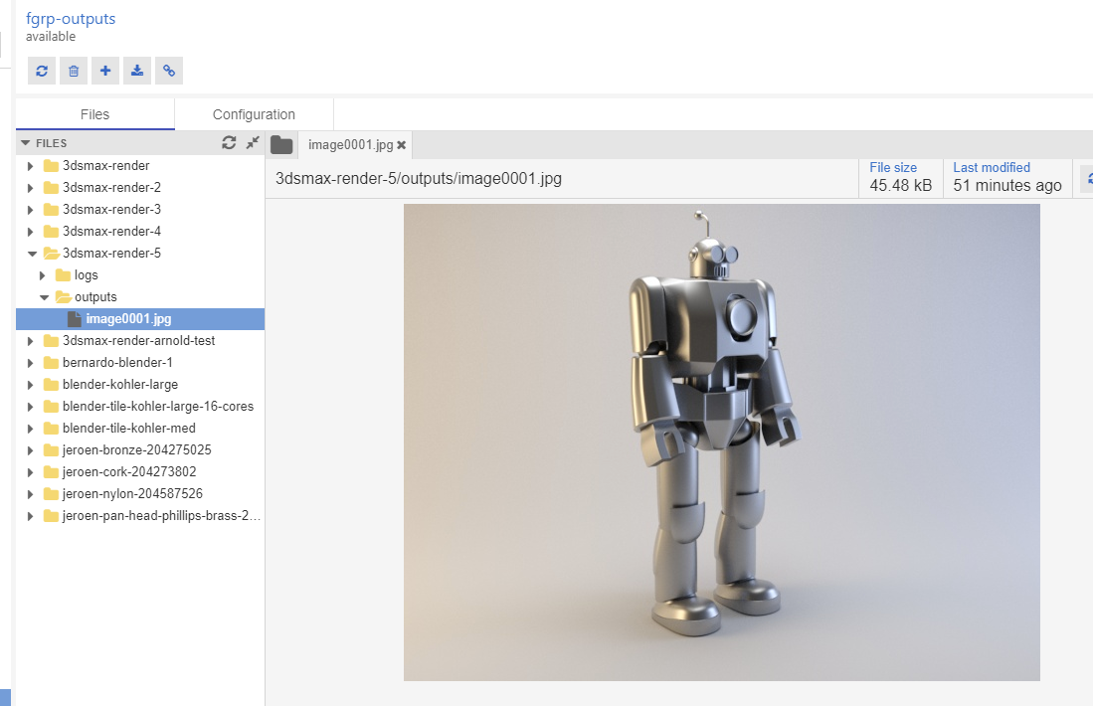1093x706 pixels.
Task: Expand the 3dsmax-render-4 folder arrow
Action: (x=30, y=232)
